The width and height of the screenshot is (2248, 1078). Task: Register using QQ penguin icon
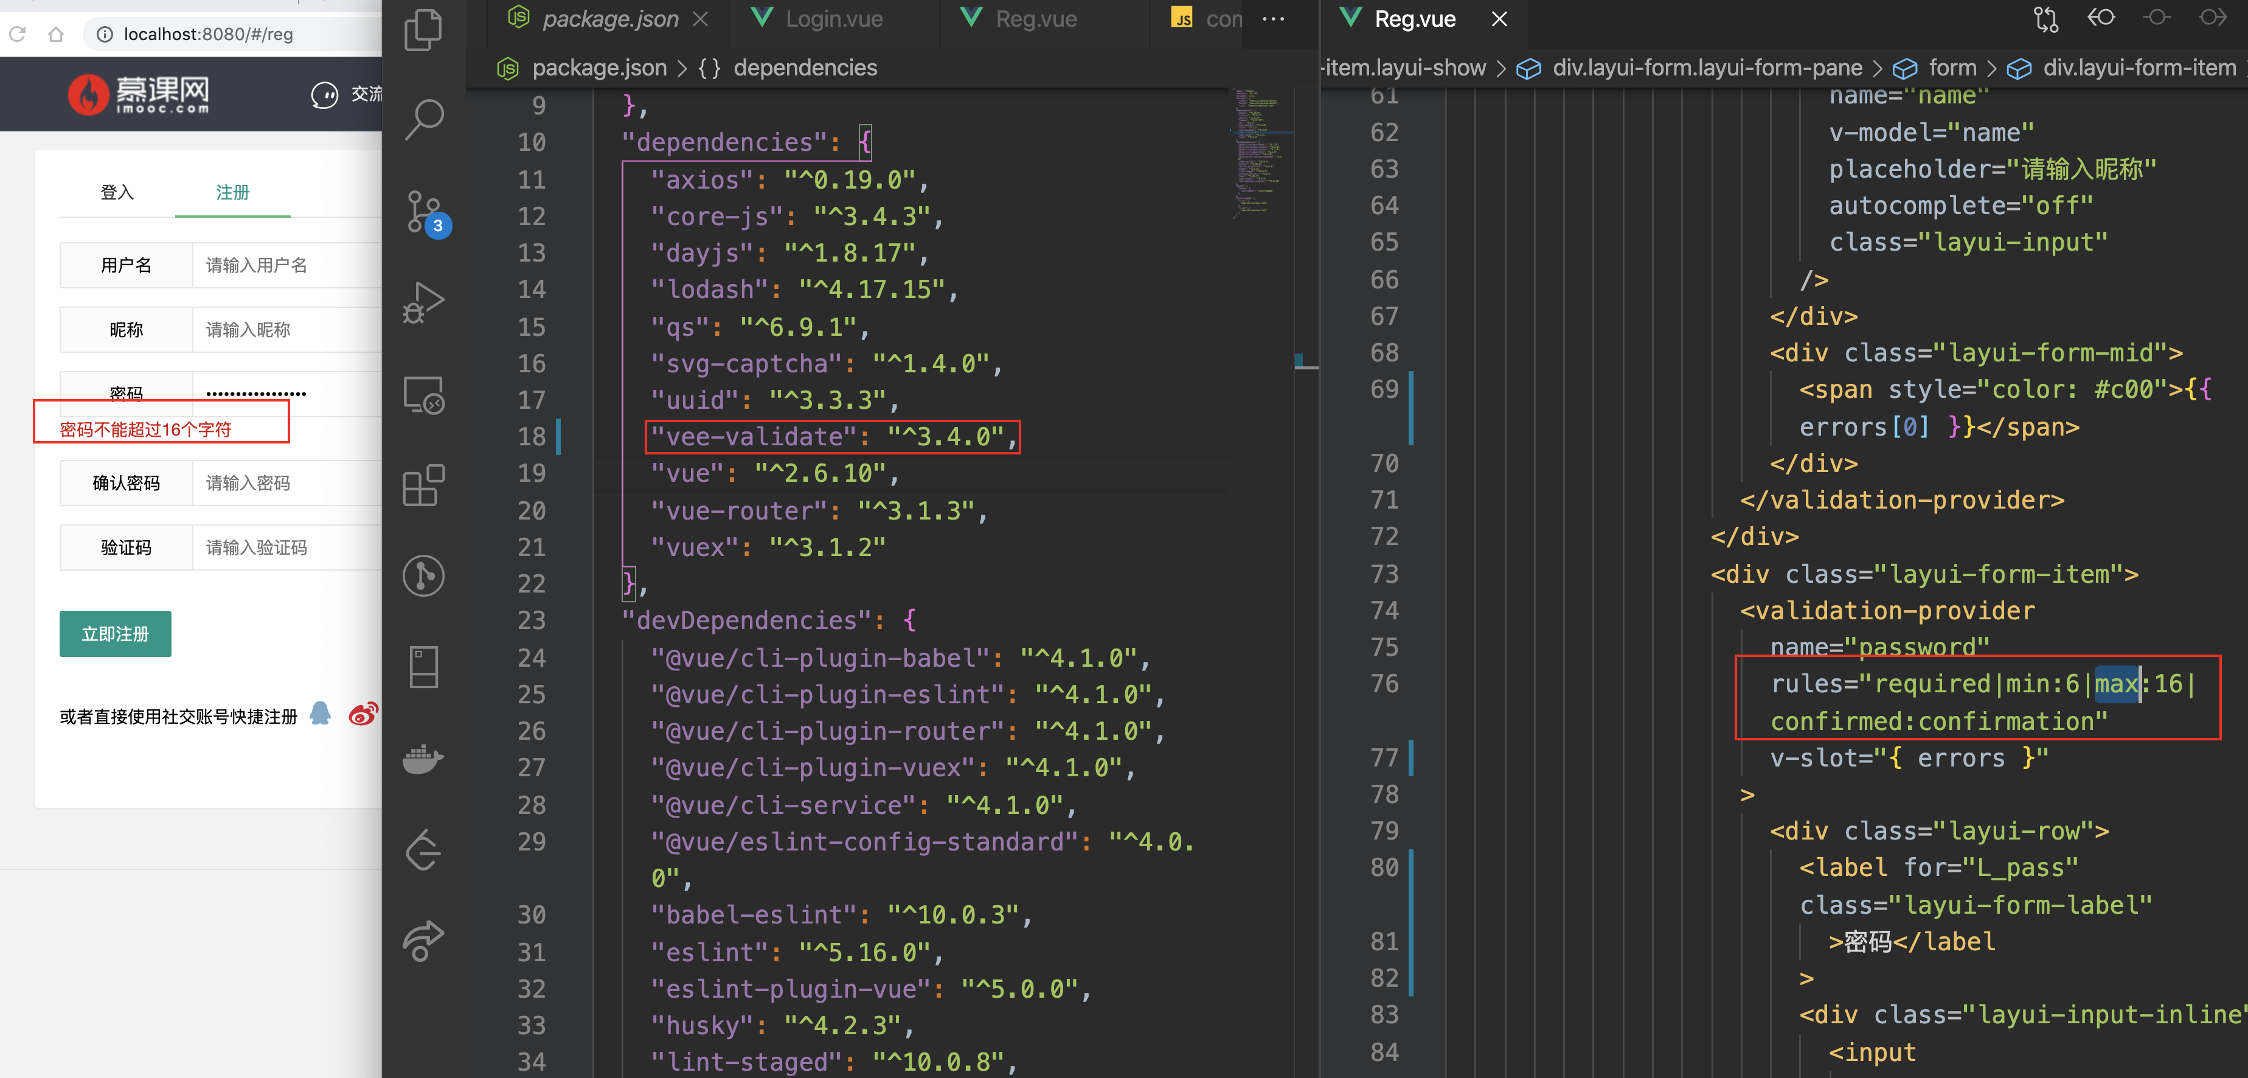tap(321, 713)
